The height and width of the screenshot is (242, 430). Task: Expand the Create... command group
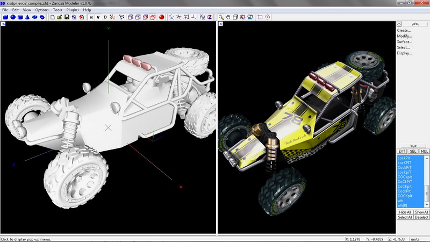(x=404, y=31)
